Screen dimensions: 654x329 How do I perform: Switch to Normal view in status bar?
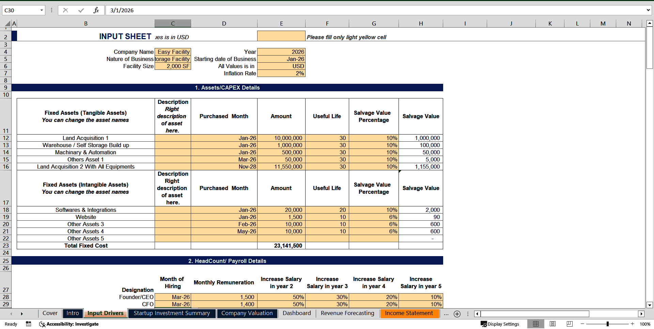[x=536, y=324]
